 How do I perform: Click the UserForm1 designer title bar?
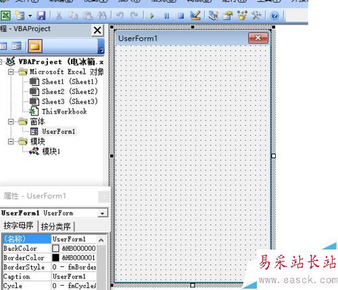click(181, 39)
